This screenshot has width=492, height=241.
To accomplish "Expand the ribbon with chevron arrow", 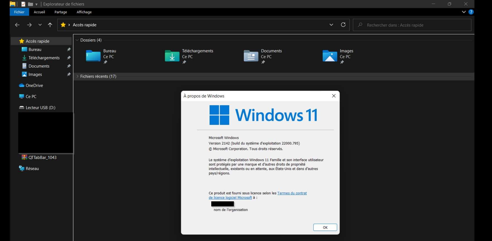I will 464,12.
